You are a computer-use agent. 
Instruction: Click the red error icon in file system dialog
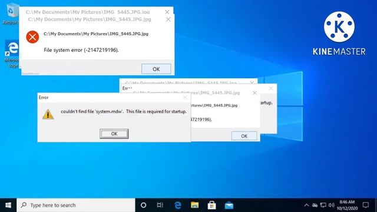32,37
